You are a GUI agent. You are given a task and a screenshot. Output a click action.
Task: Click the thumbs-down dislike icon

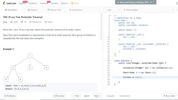(22, 22)
